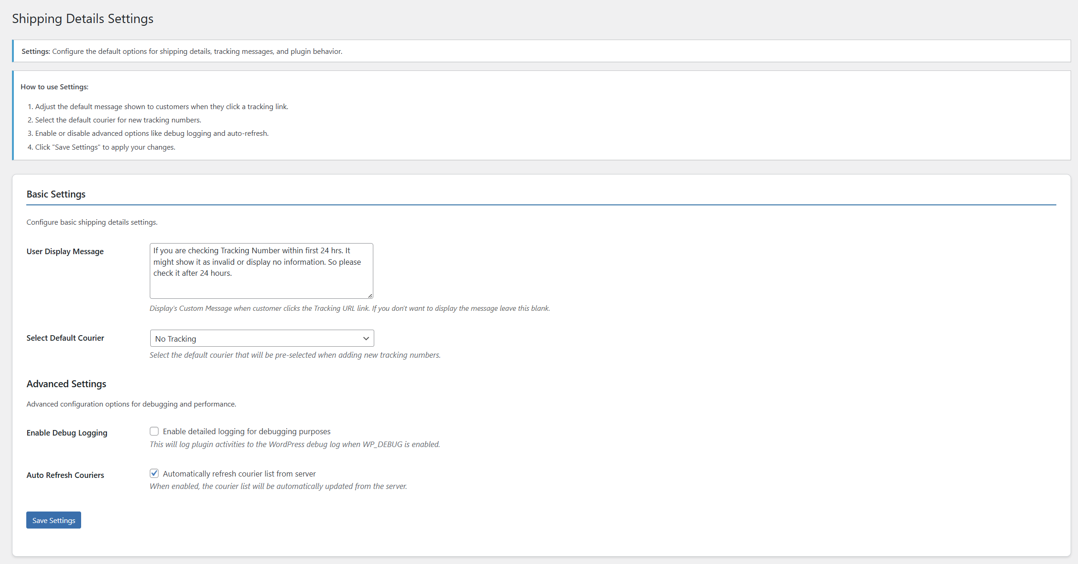Screen dimensions: 1078x564
Task: Click the 'How to use Settings:' heading
Action: 54,87
